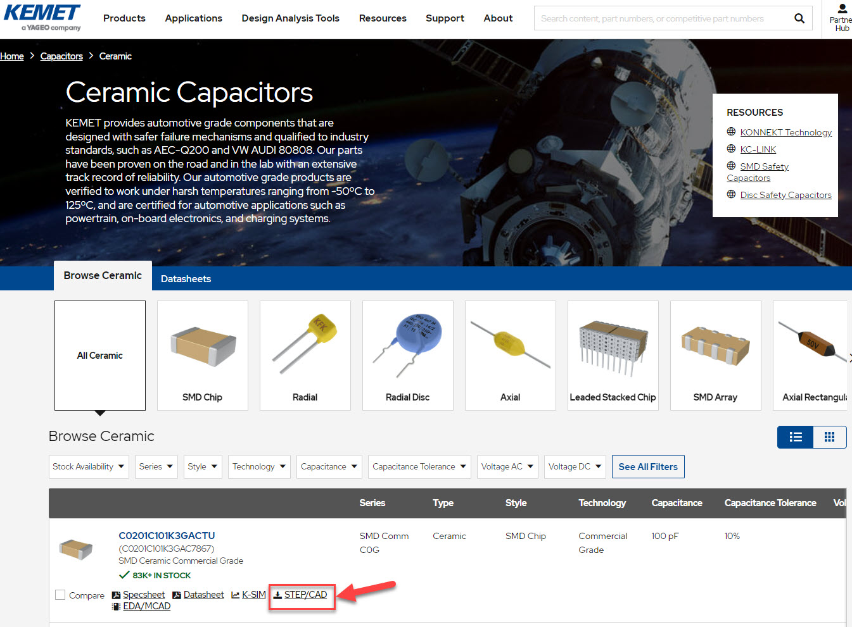The width and height of the screenshot is (852, 627).
Task: Open the Capacitance Tolerance filter dropdown
Action: click(420, 467)
